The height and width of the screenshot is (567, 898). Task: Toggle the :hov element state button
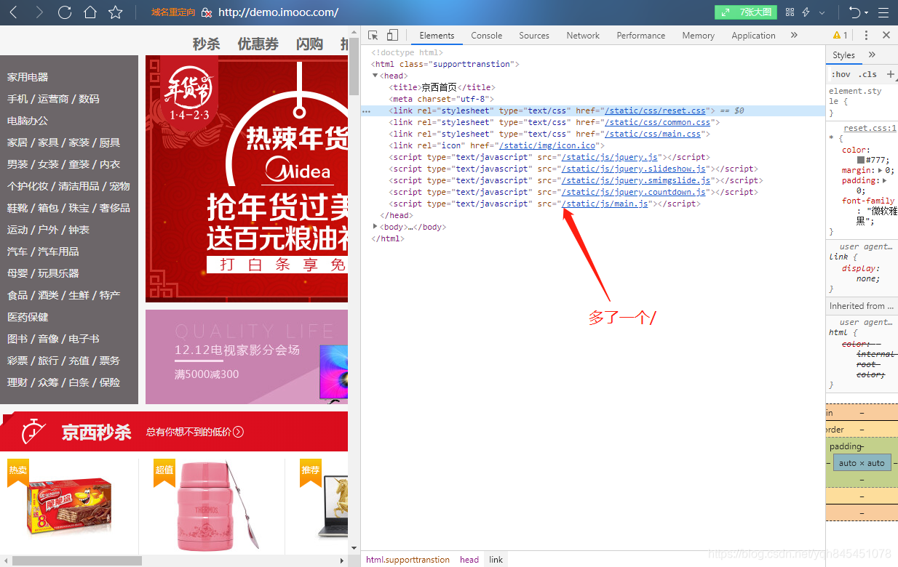click(x=841, y=74)
